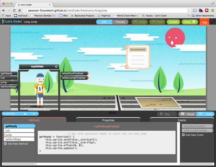Image resolution: width=216 pixels, height=167 pixels.
Task: Select whenRunFinishes in the Events panel
Action: pos(197,126)
